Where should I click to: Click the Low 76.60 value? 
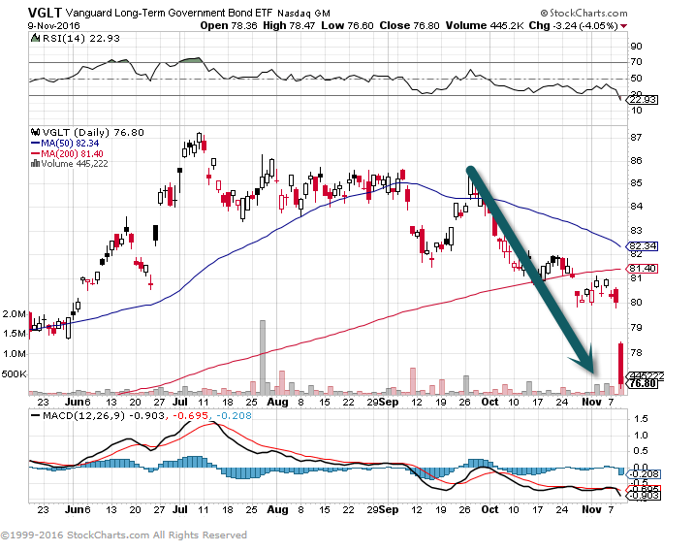(x=347, y=25)
